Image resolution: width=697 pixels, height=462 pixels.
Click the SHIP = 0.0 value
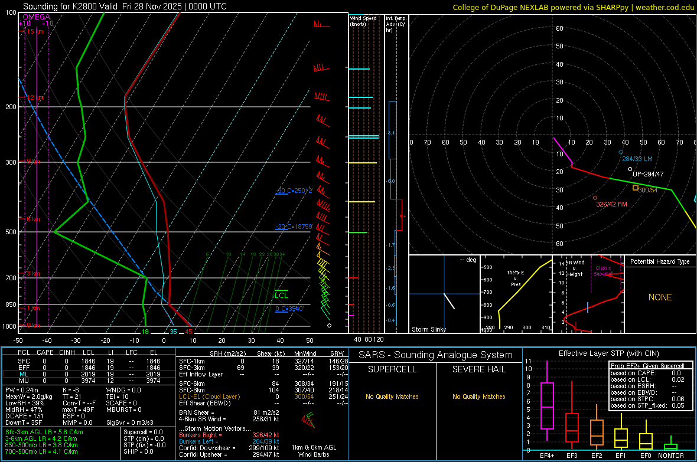coord(138,451)
